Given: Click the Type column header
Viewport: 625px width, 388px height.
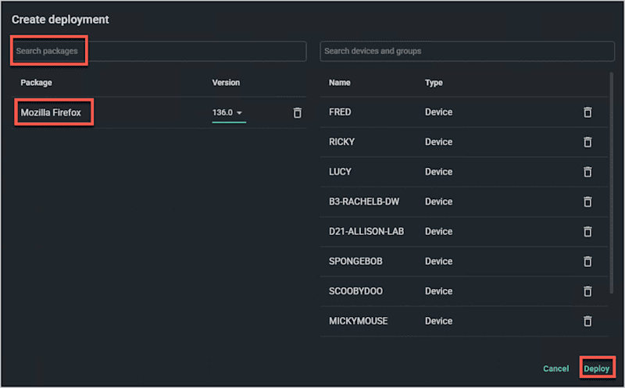Looking at the screenshot, I should pyautogui.click(x=434, y=83).
